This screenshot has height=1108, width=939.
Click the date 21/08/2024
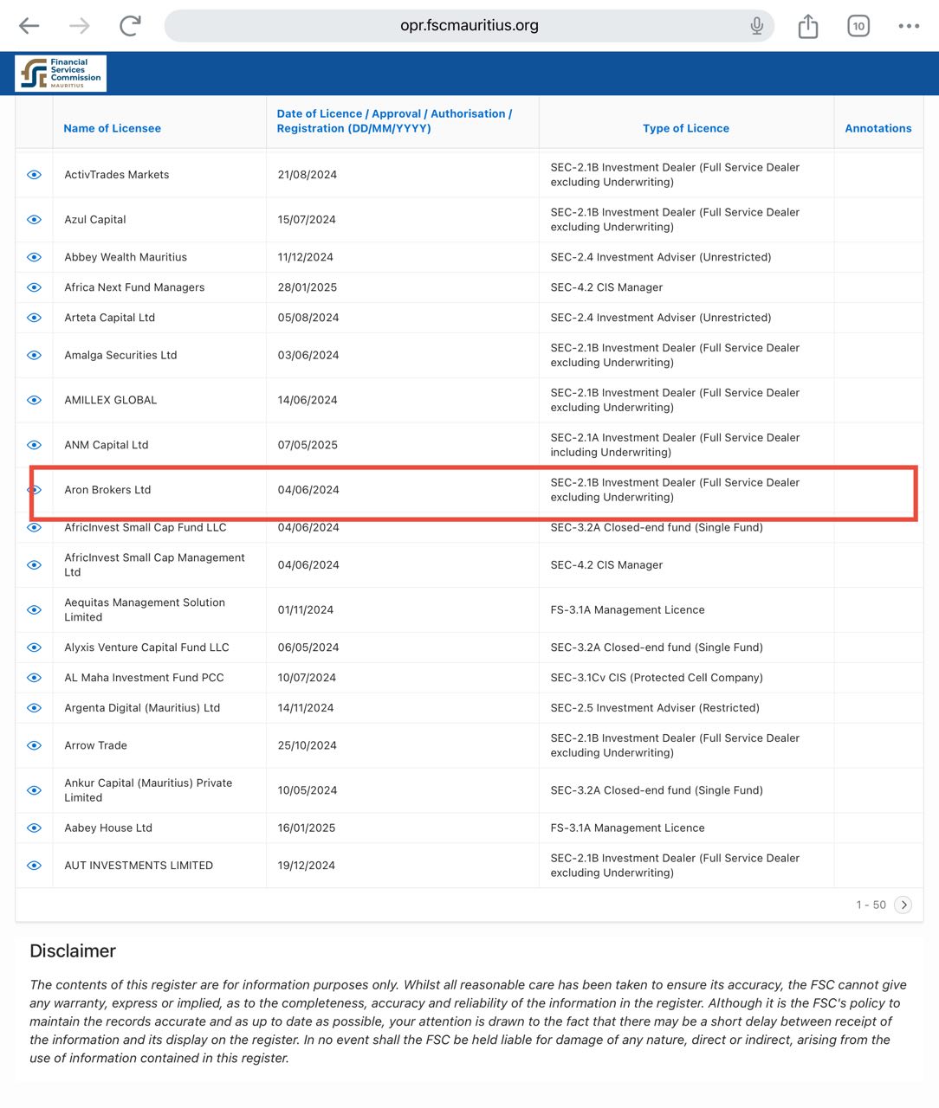tap(308, 175)
